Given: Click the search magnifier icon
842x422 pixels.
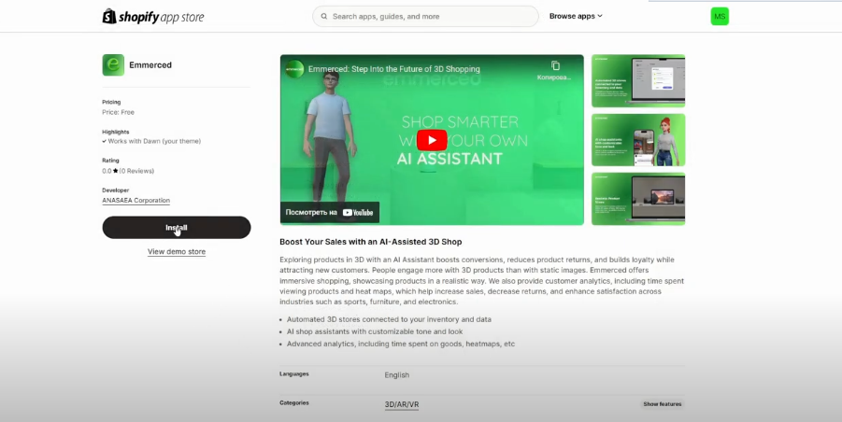Looking at the screenshot, I should coord(324,17).
